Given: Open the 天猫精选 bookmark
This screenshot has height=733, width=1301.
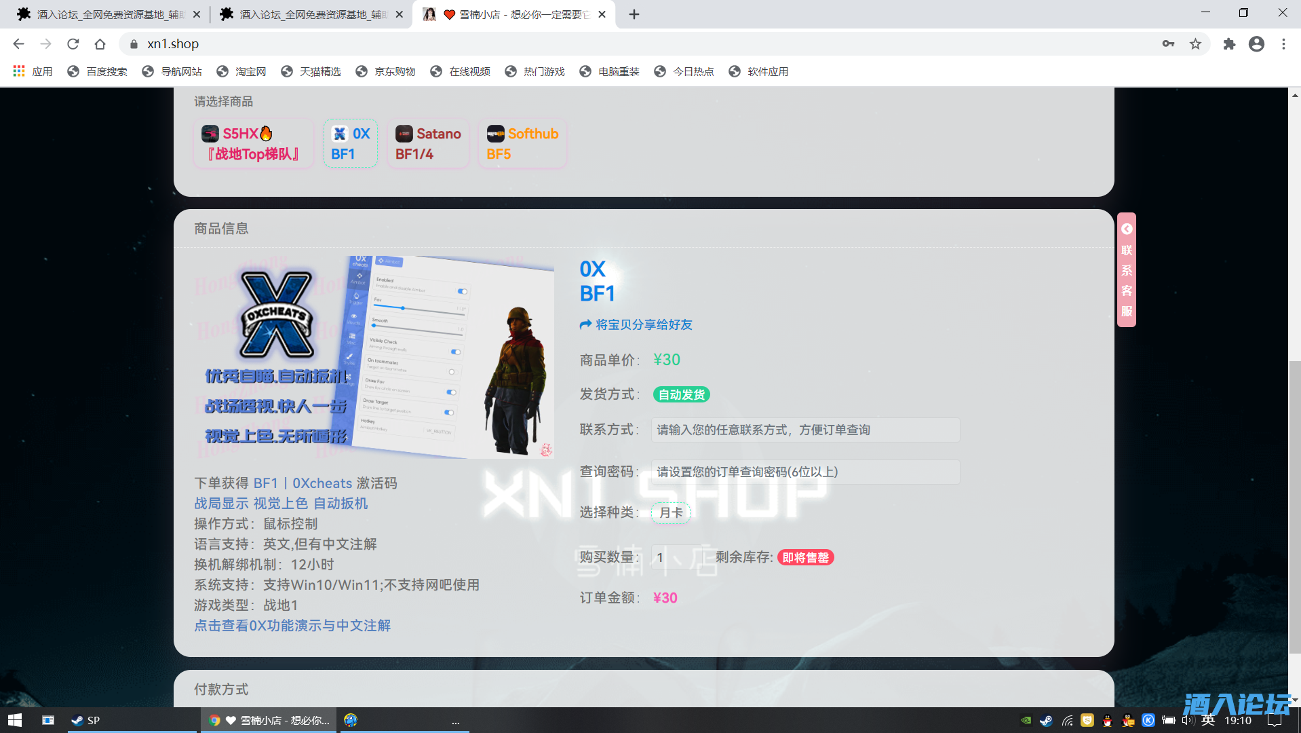Looking at the screenshot, I should (x=311, y=71).
